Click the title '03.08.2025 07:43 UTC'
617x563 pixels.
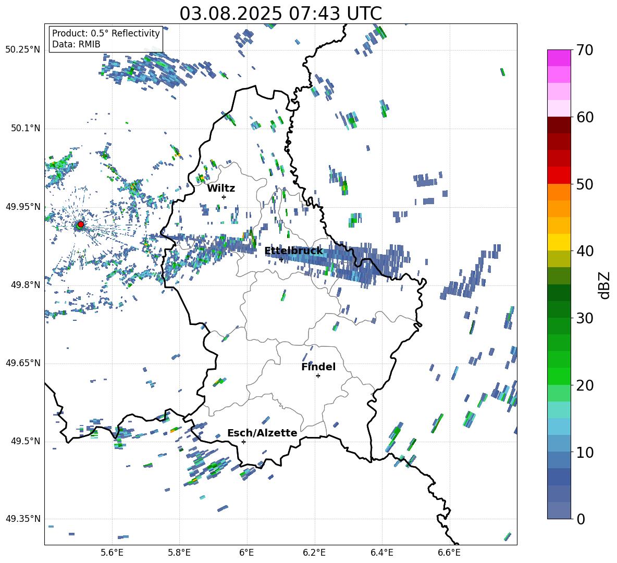[x=280, y=14]
